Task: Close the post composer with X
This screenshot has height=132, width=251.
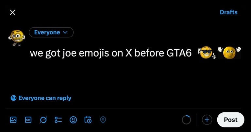Action: [12, 12]
